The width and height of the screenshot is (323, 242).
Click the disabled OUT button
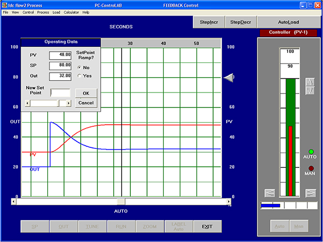[64, 226]
